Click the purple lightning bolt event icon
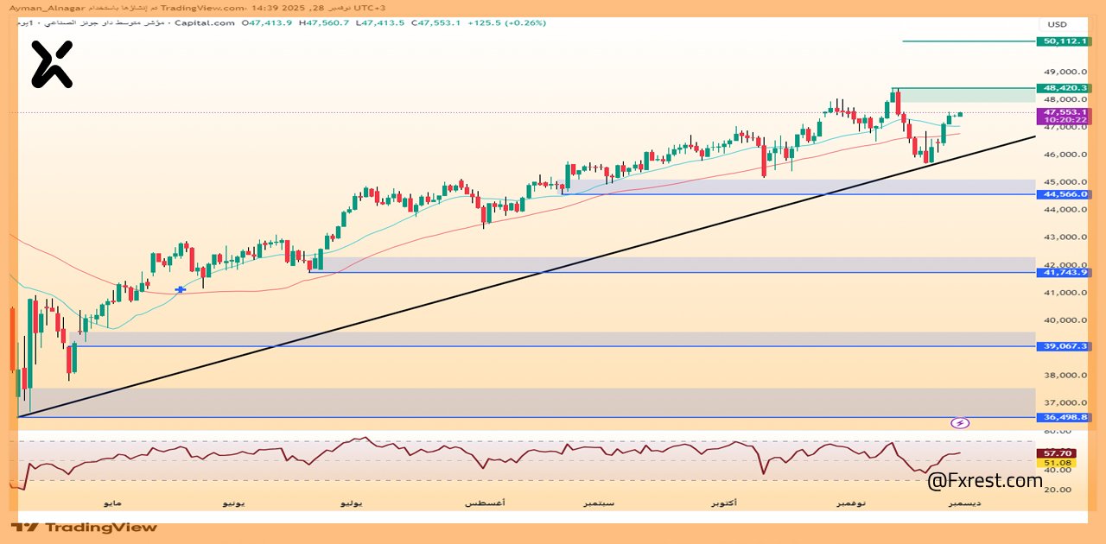 [960, 423]
